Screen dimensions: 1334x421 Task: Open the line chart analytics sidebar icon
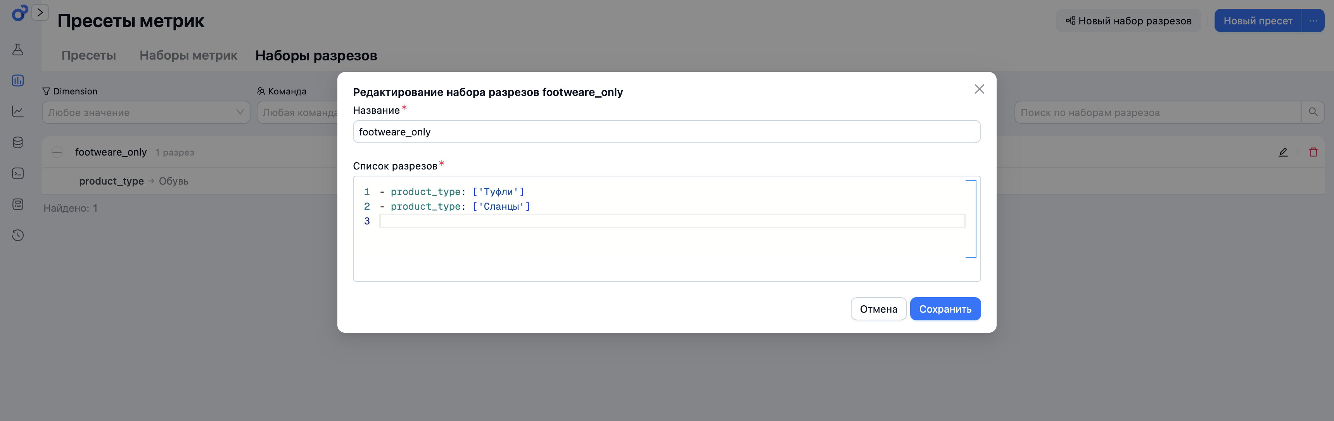pos(18,111)
